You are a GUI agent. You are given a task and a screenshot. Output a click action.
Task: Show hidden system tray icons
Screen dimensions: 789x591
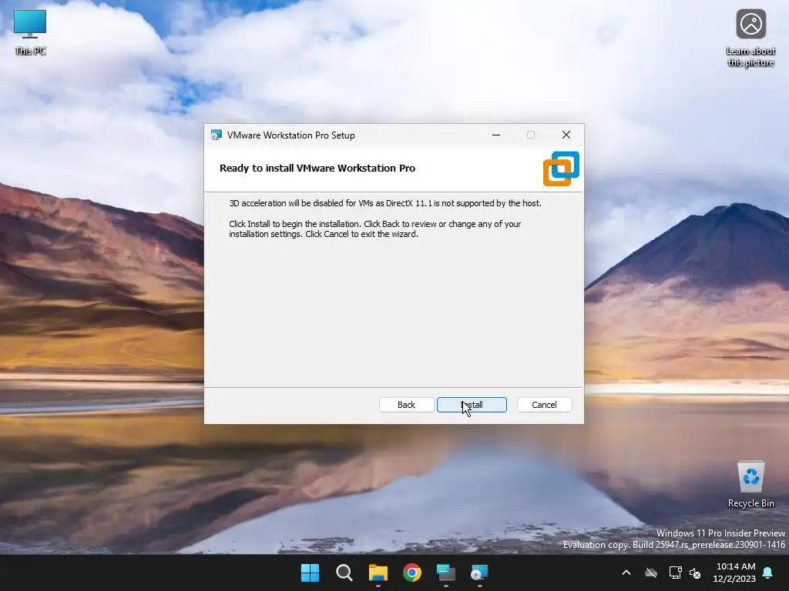pyautogui.click(x=626, y=573)
